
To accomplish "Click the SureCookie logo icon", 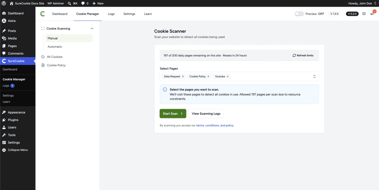I will pyautogui.click(x=43, y=14).
